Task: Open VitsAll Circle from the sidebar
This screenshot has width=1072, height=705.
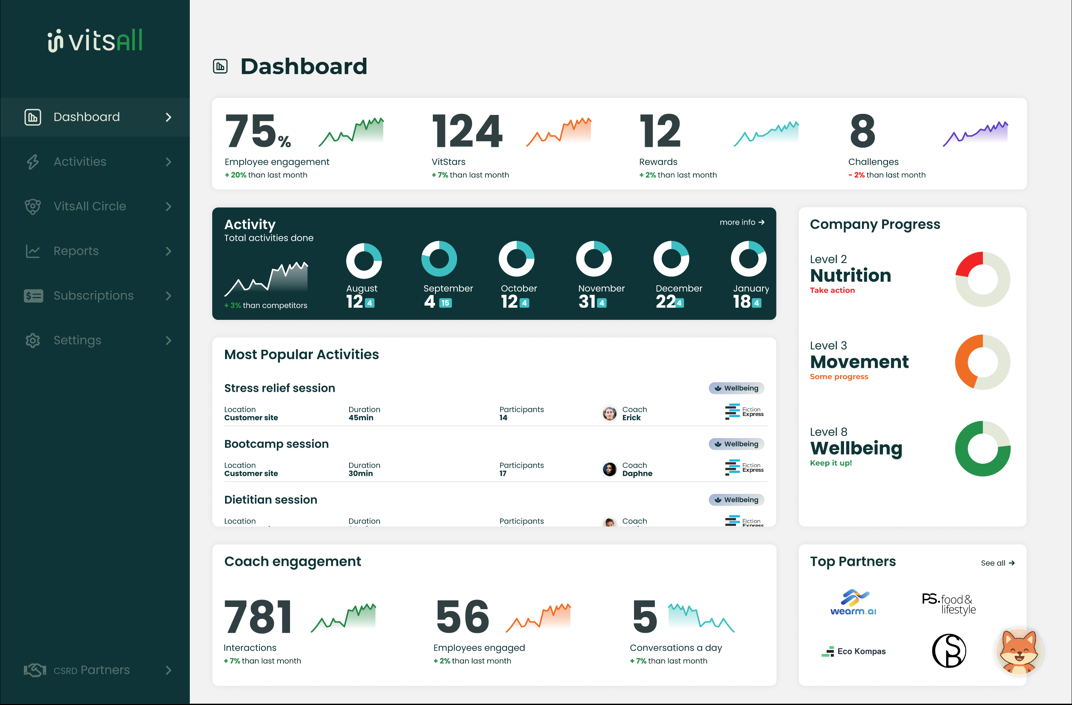Action: click(90, 206)
